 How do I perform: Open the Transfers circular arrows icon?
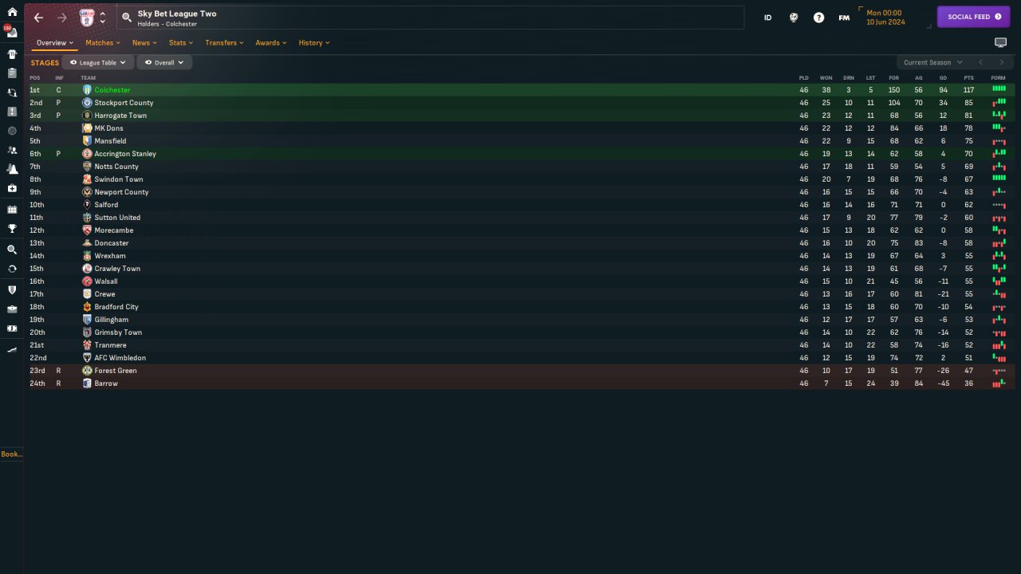click(x=12, y=269)
